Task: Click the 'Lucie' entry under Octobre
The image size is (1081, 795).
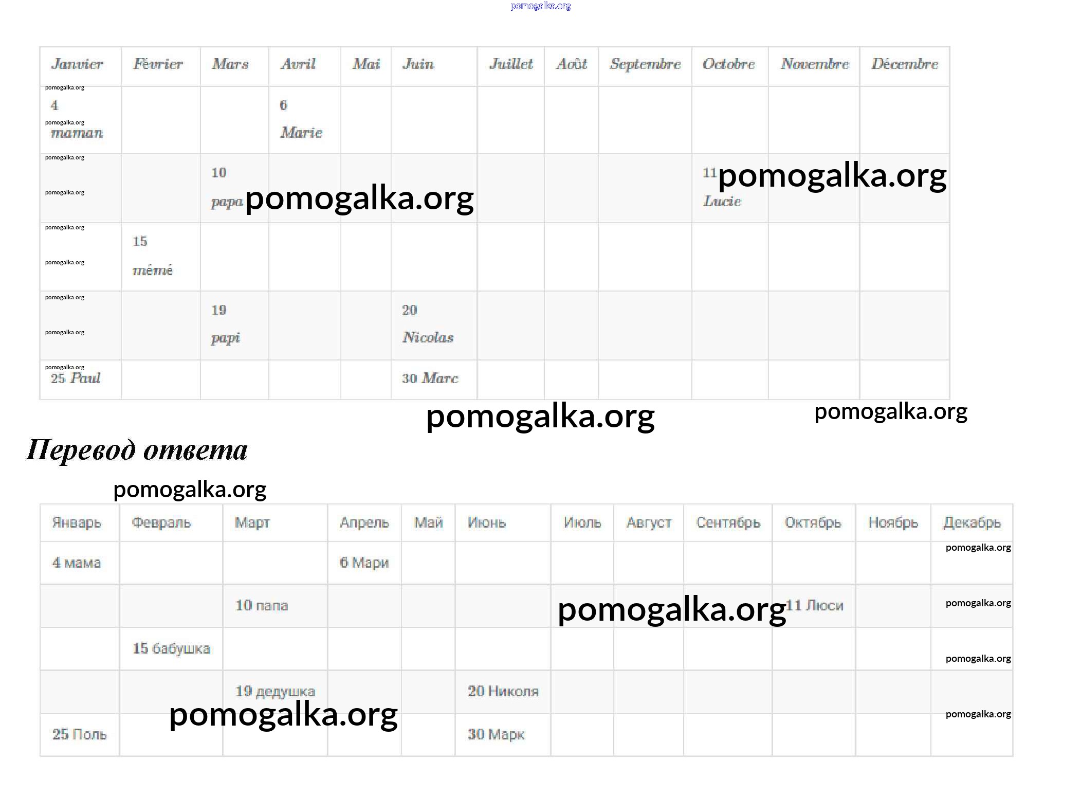Action: tap(722, 201)
